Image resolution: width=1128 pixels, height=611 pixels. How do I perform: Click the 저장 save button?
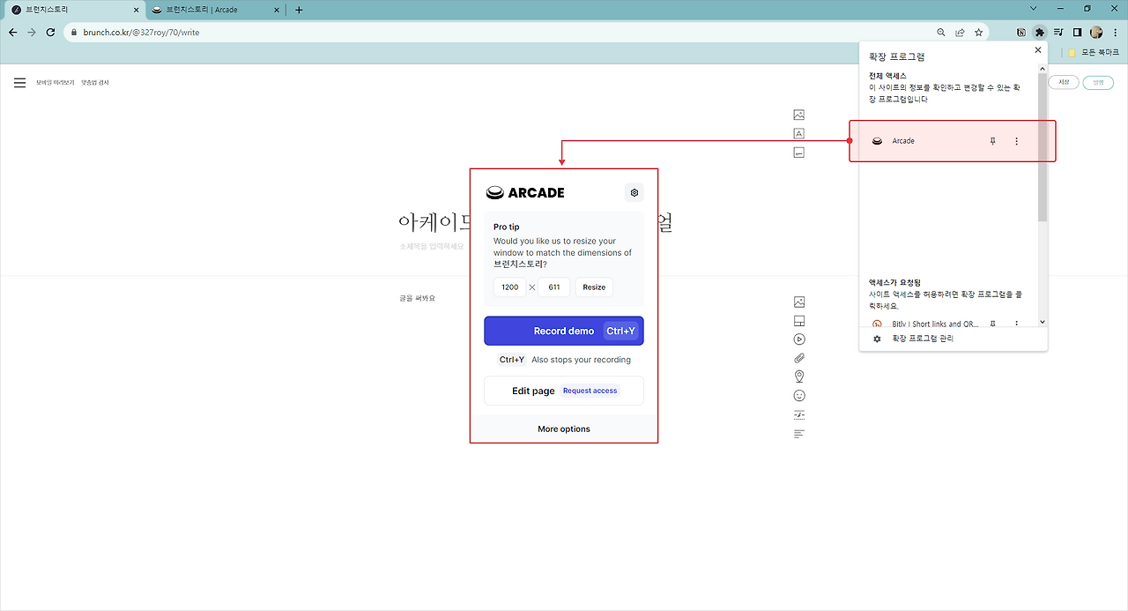1064,82
